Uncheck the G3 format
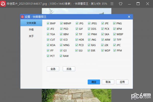Screen dimensions: 153x102 tap(61, 50)
